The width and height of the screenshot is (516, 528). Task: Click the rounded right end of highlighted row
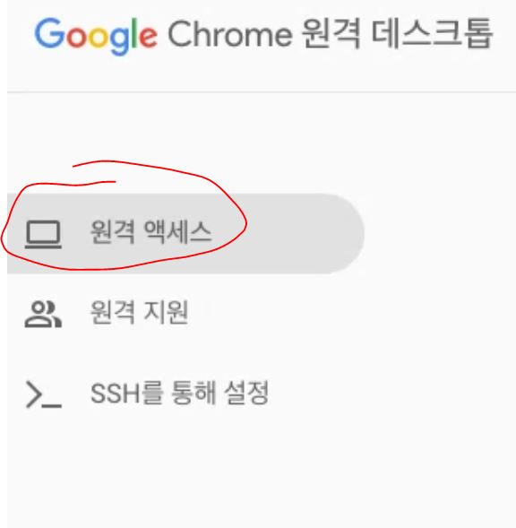(347, 234)
